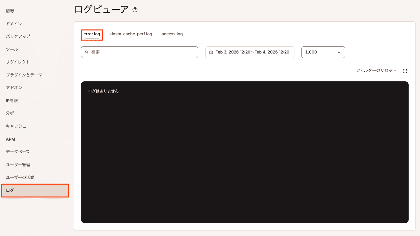Open the 1,000 line limit dropdown
The height and width of the screenshot is (236, 420).
pyautogui.click(x=323, y=52)
